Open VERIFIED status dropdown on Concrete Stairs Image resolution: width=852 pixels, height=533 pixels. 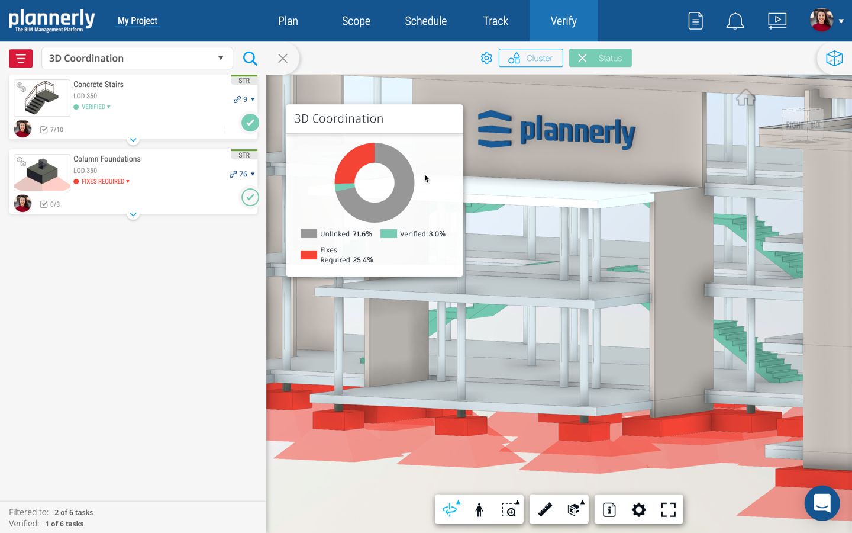(x=92, y=107)
